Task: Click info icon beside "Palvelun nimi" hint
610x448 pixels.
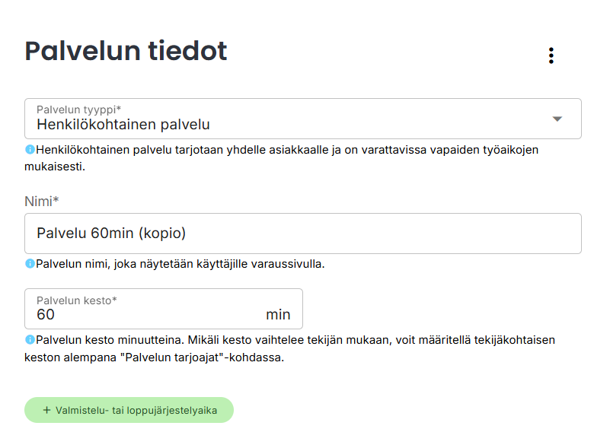Action: pyautogui.click(x=30, y=264)
